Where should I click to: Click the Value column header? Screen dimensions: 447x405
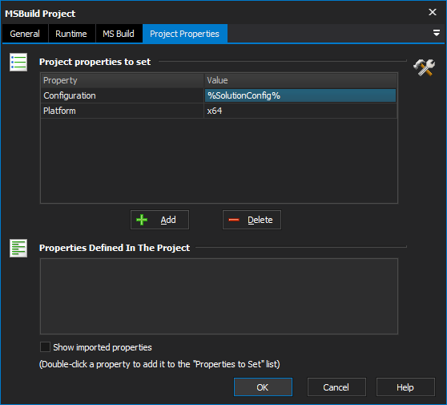(x=300, y=80)
